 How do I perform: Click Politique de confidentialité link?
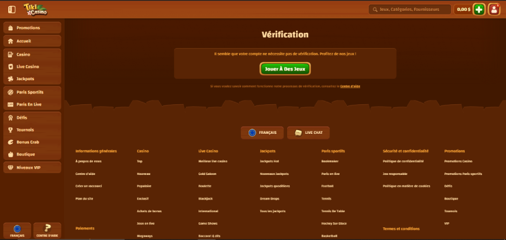tap(403, 161)
